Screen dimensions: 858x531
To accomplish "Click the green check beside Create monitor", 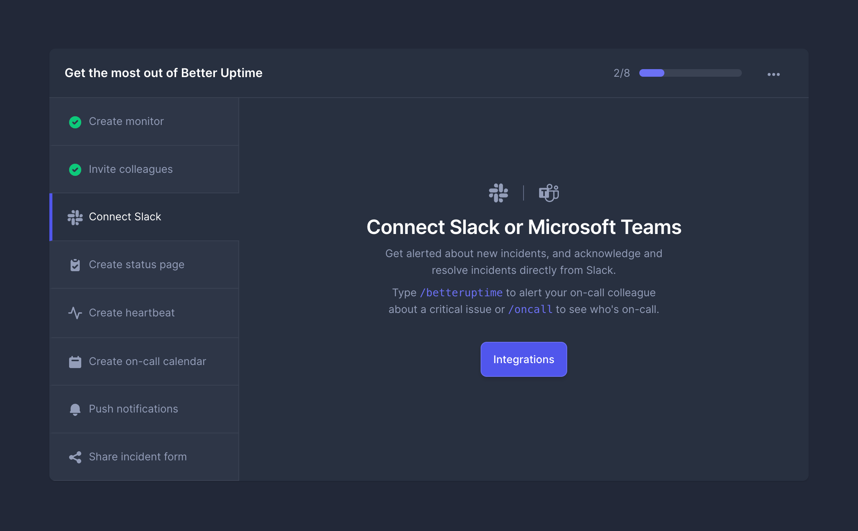I will 75,122.
